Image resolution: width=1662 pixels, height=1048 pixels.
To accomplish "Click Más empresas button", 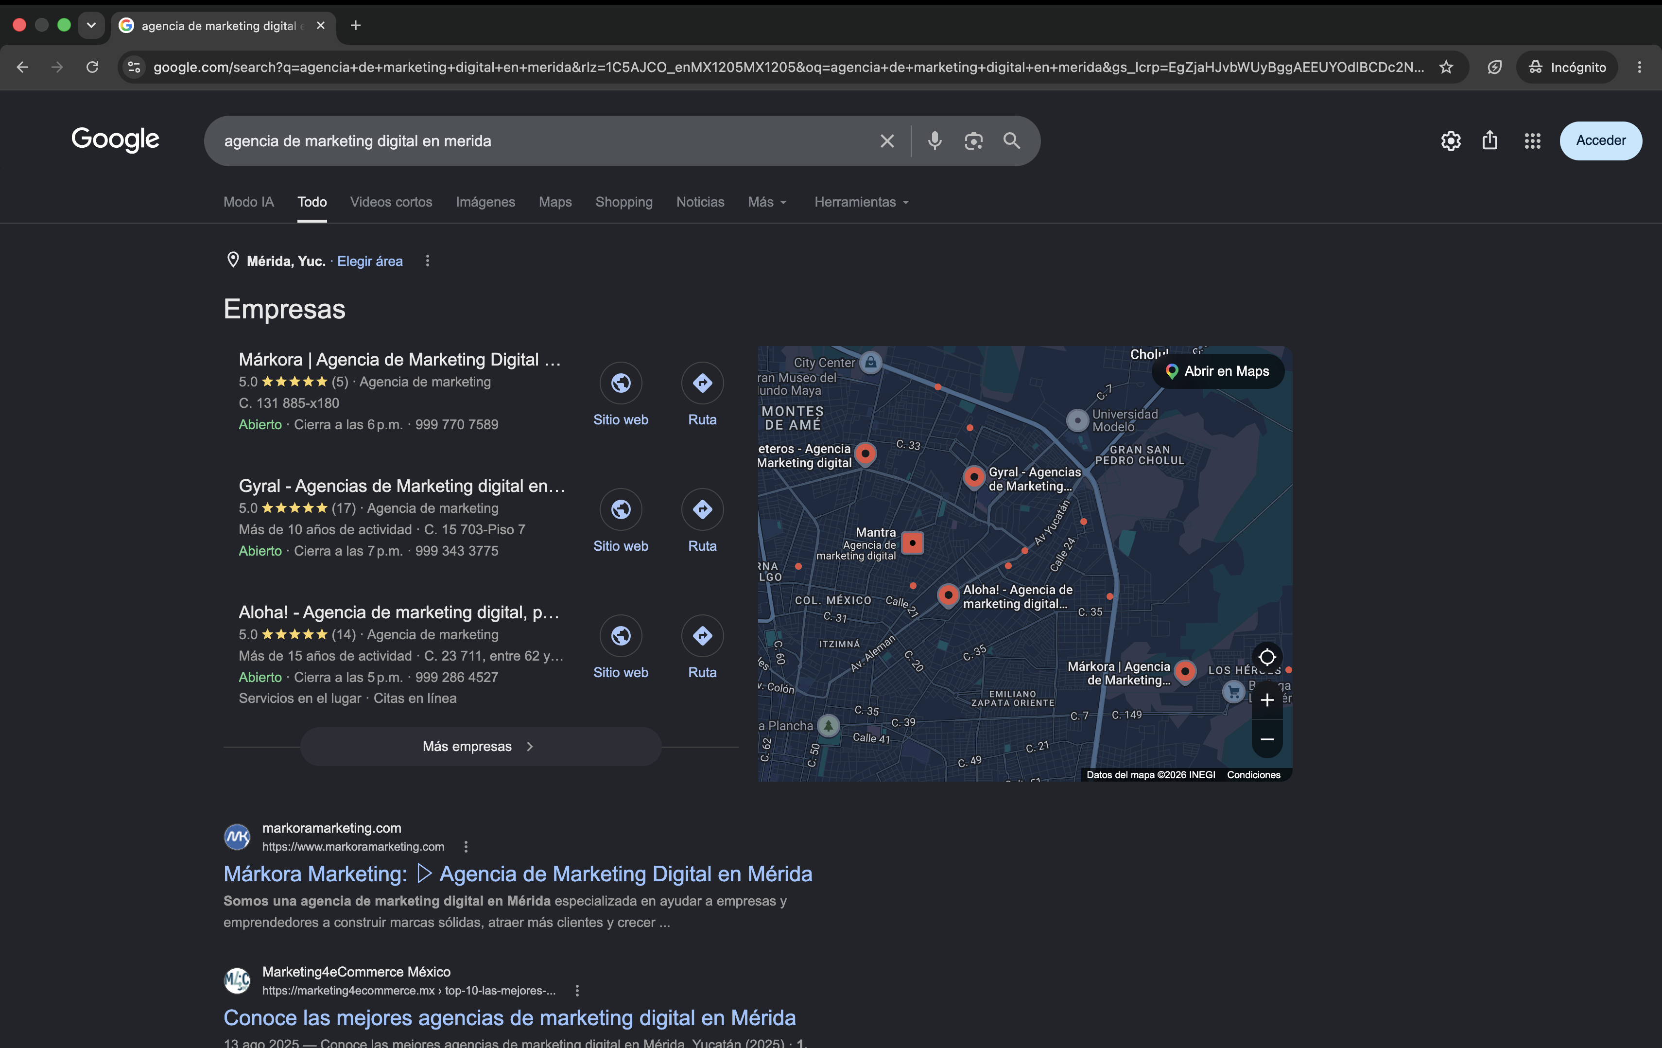I will click(481, 746).
